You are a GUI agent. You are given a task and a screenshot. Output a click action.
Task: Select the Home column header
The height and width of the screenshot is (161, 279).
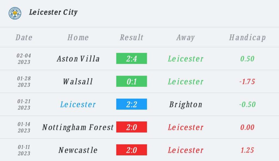78,37
